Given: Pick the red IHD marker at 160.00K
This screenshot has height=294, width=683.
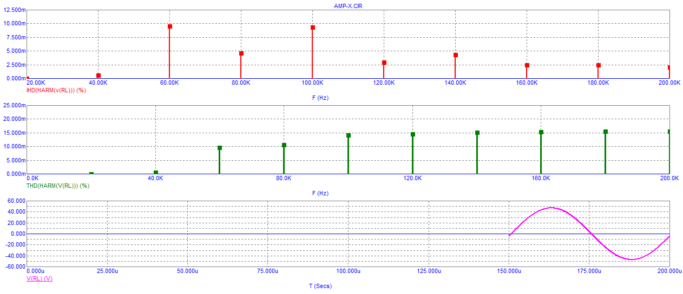Looking at the screenshot, I should 527,65.
